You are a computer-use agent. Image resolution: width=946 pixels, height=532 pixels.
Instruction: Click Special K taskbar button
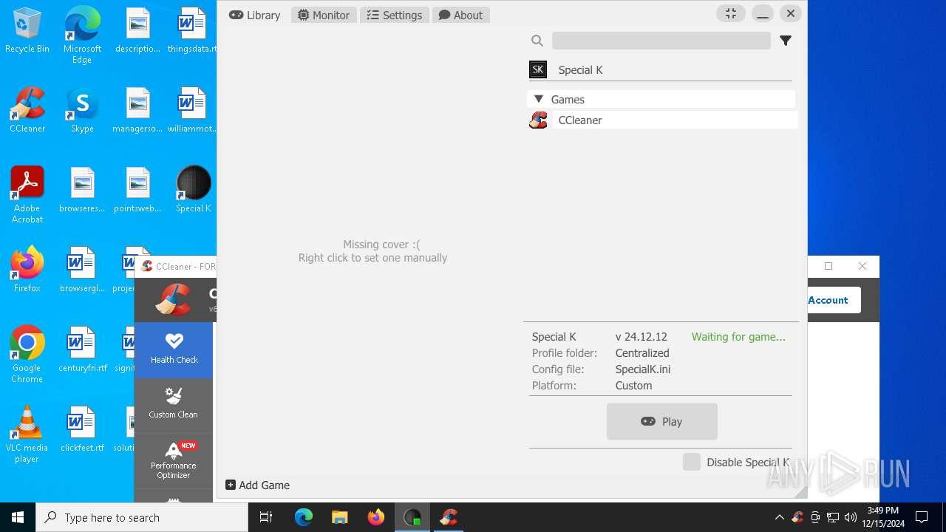click(412, 517)
